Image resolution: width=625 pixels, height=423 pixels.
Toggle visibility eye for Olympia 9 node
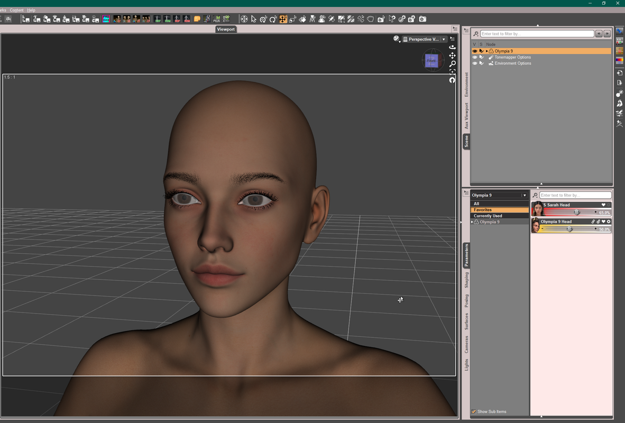pyautogui.click(x=475, y=51)
